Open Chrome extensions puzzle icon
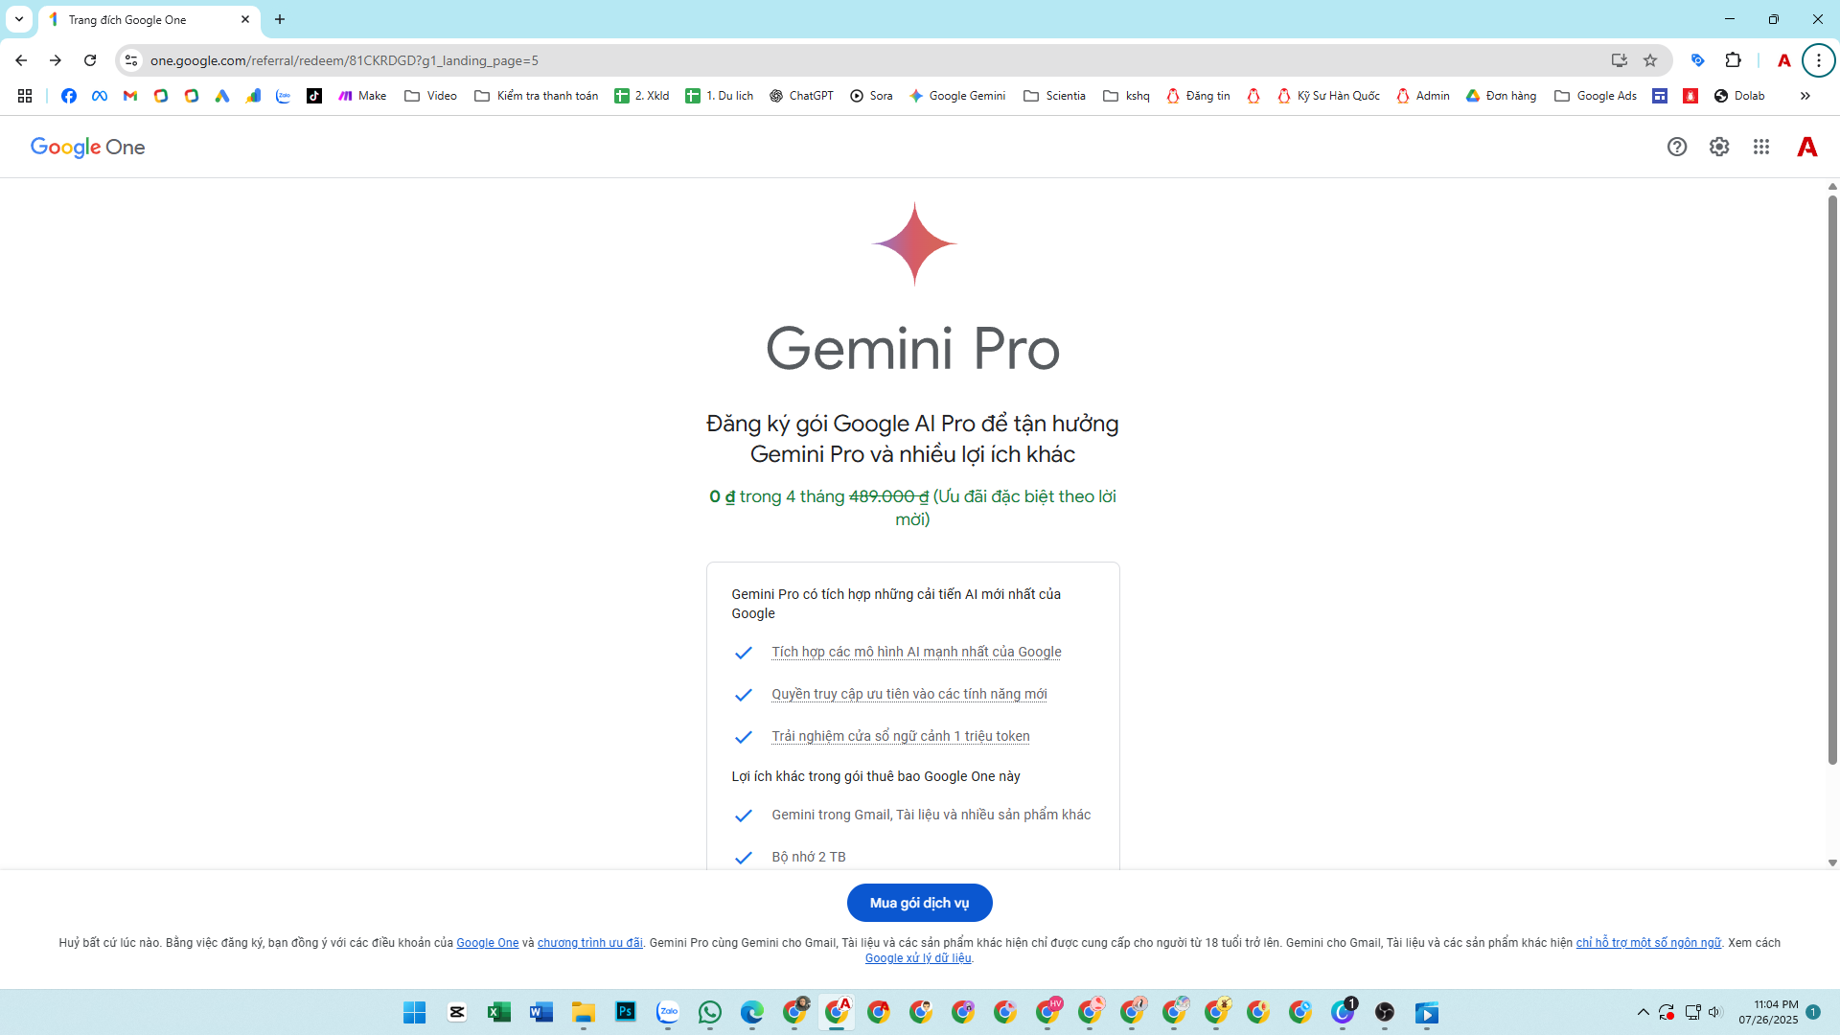Viewport: 1840px width, 1035px height. (1733, 60)
